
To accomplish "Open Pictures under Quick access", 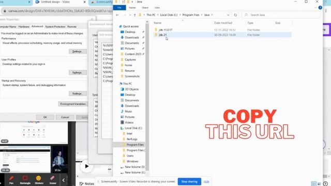I will (129, 49).
